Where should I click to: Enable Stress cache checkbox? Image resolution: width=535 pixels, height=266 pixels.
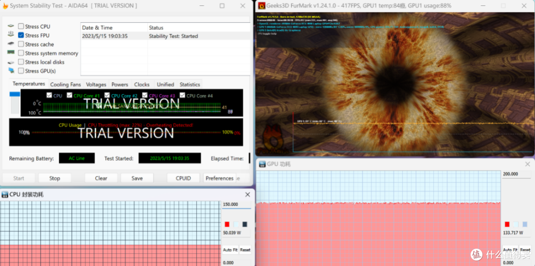(21, 44)
